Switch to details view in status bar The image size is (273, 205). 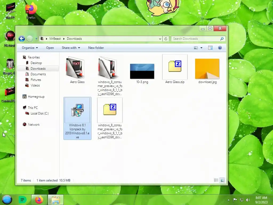(x=216, y=180)
